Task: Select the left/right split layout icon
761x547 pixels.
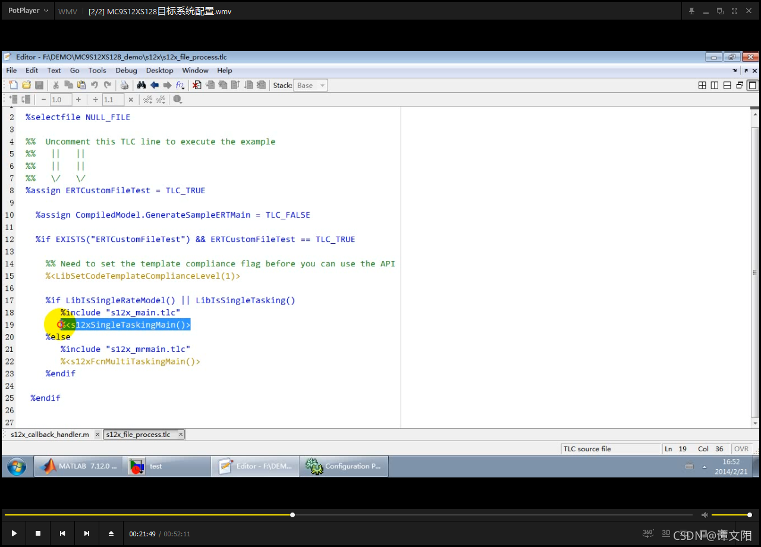Action: (x=715, y=85)
